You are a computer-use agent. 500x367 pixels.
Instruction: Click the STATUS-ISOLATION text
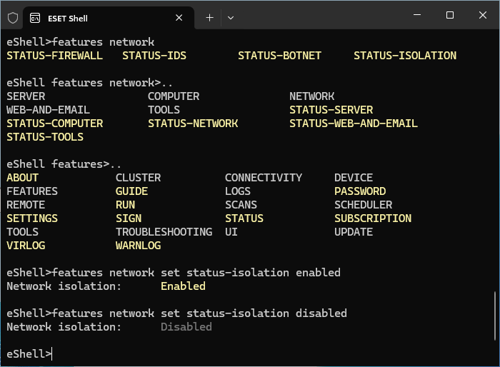pyautogui.click(x=405, y=56)
